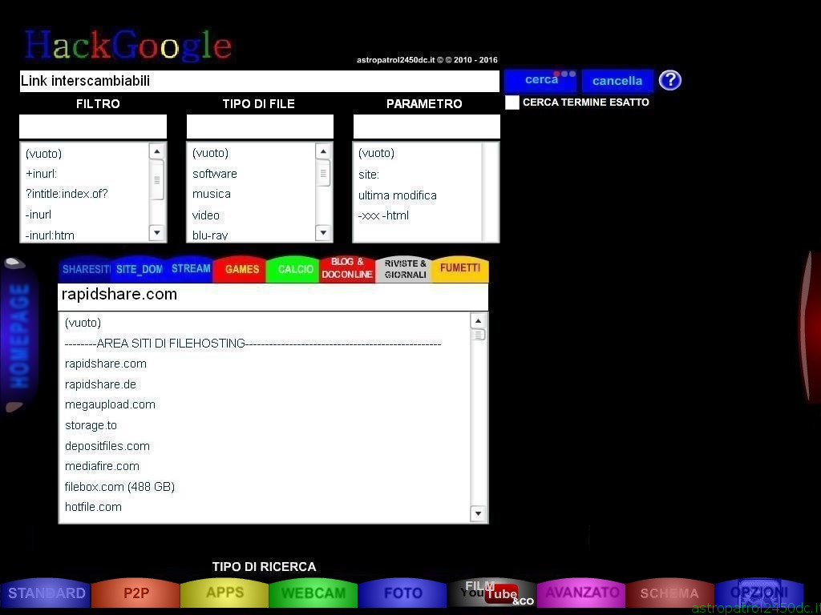Select the FOTO search type
This screenshot has width=821, height=615.
click(x=402, y=593)
